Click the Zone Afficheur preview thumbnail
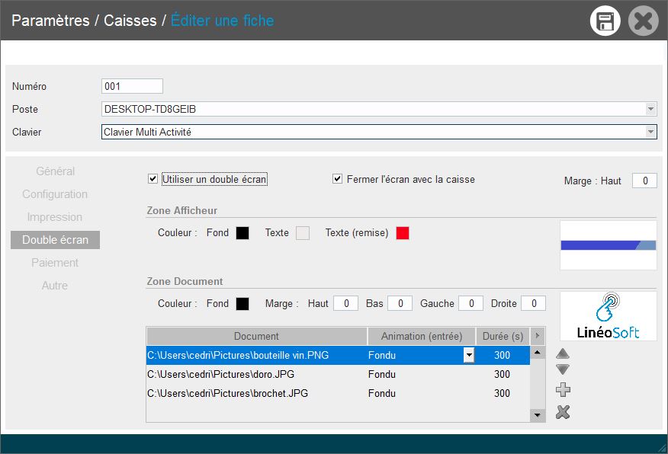This screenshot has width=668, height=454. pyautogui.click(x=609, y=245)
